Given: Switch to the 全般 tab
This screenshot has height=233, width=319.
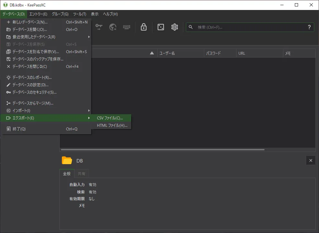Looking at the screenshot, I should [67, 174].
